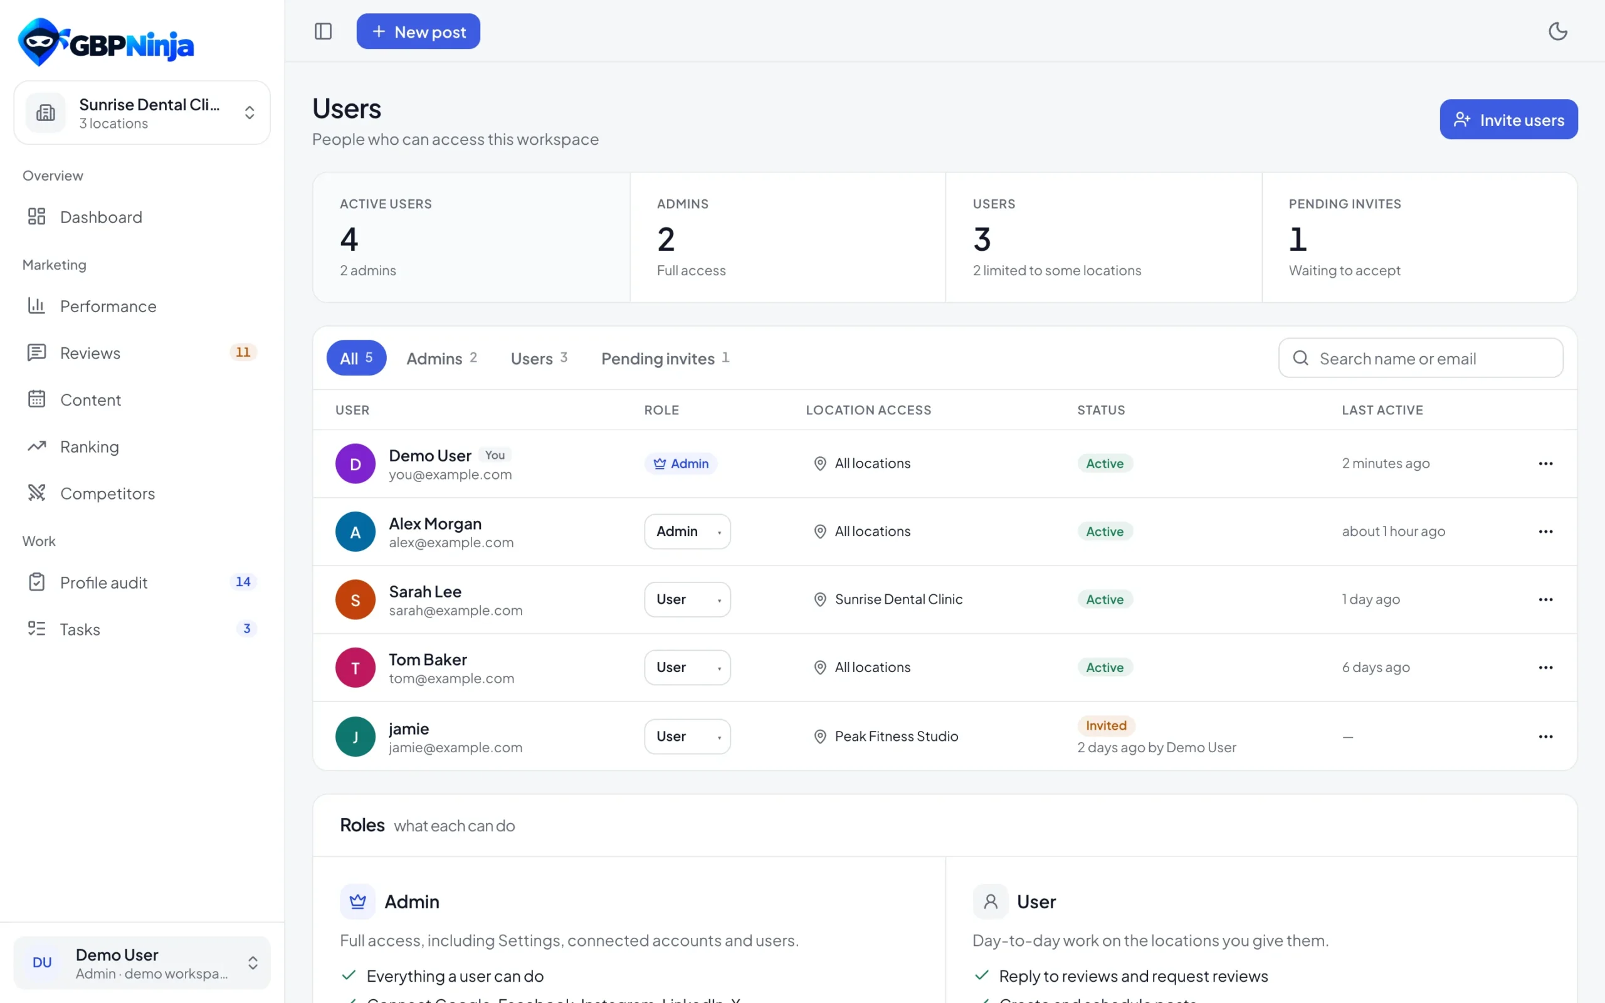Click the GBPNinja logo

[x=106, y=43]
